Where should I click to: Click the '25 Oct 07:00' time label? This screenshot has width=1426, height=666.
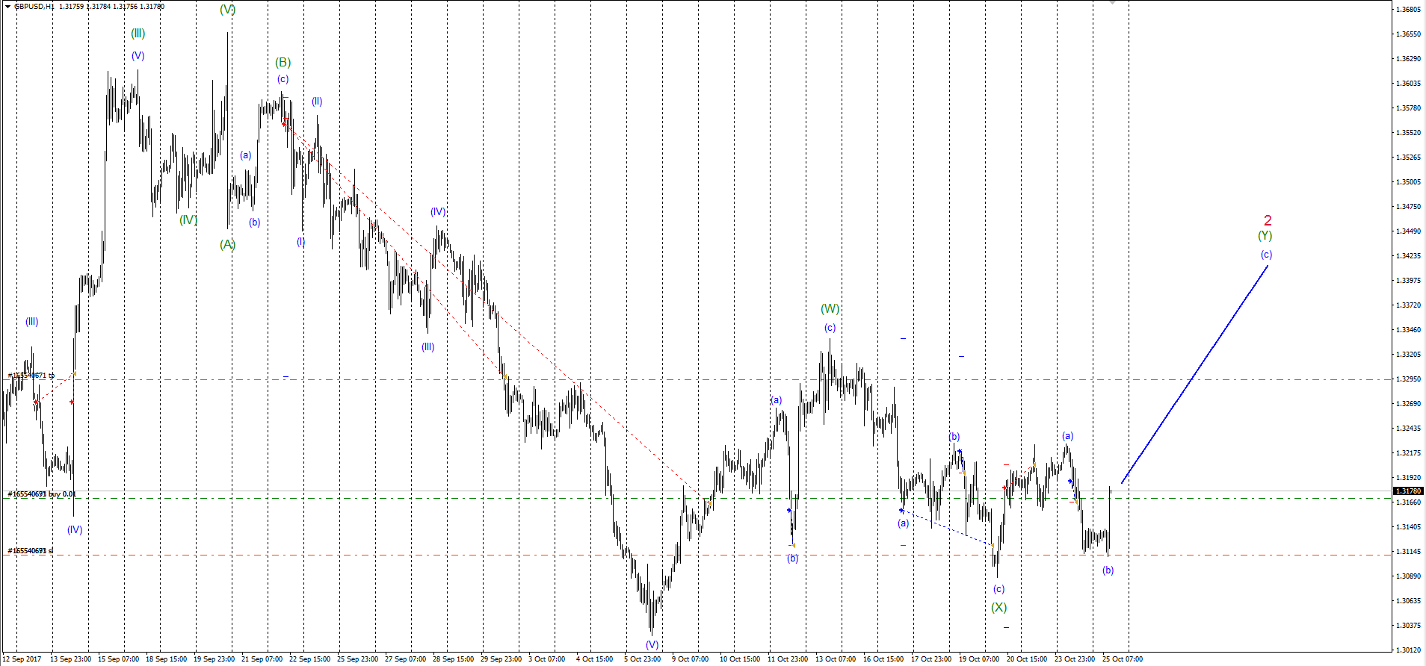pos(1123,659)
